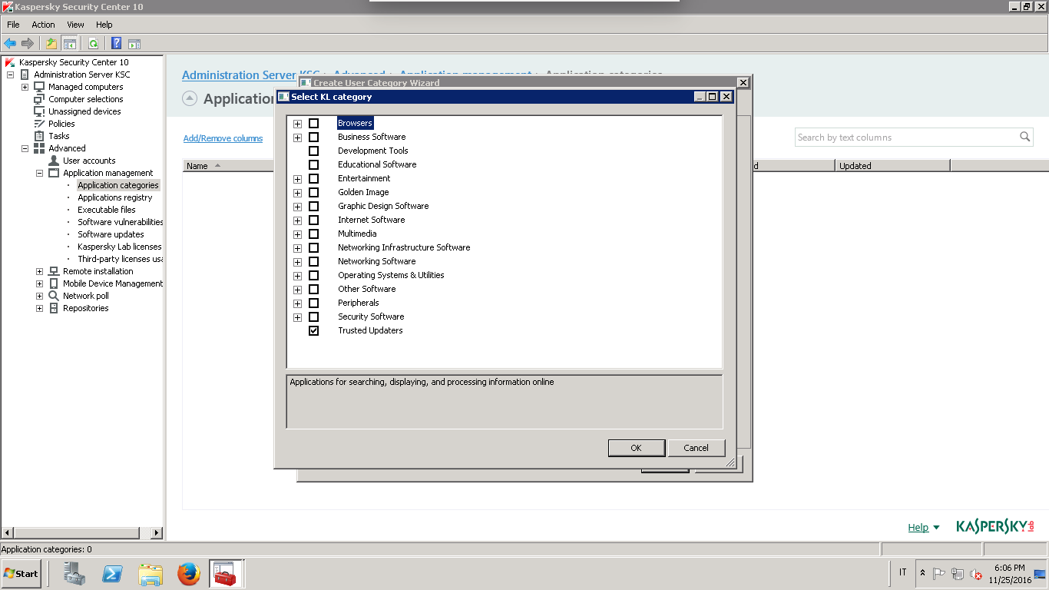The width and height of the screenshot is (1049, 590).
Task: Click the red toolbox console taskbar icon
Action: pyautogui.click(x=225, y=573)
